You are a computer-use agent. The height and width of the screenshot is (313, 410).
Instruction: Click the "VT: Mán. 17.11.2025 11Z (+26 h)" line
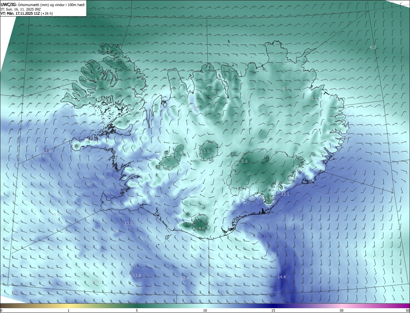click(x=27, y=13)
